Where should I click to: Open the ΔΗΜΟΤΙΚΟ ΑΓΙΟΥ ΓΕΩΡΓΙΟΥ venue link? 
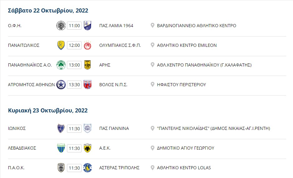[x=186, y=148]
